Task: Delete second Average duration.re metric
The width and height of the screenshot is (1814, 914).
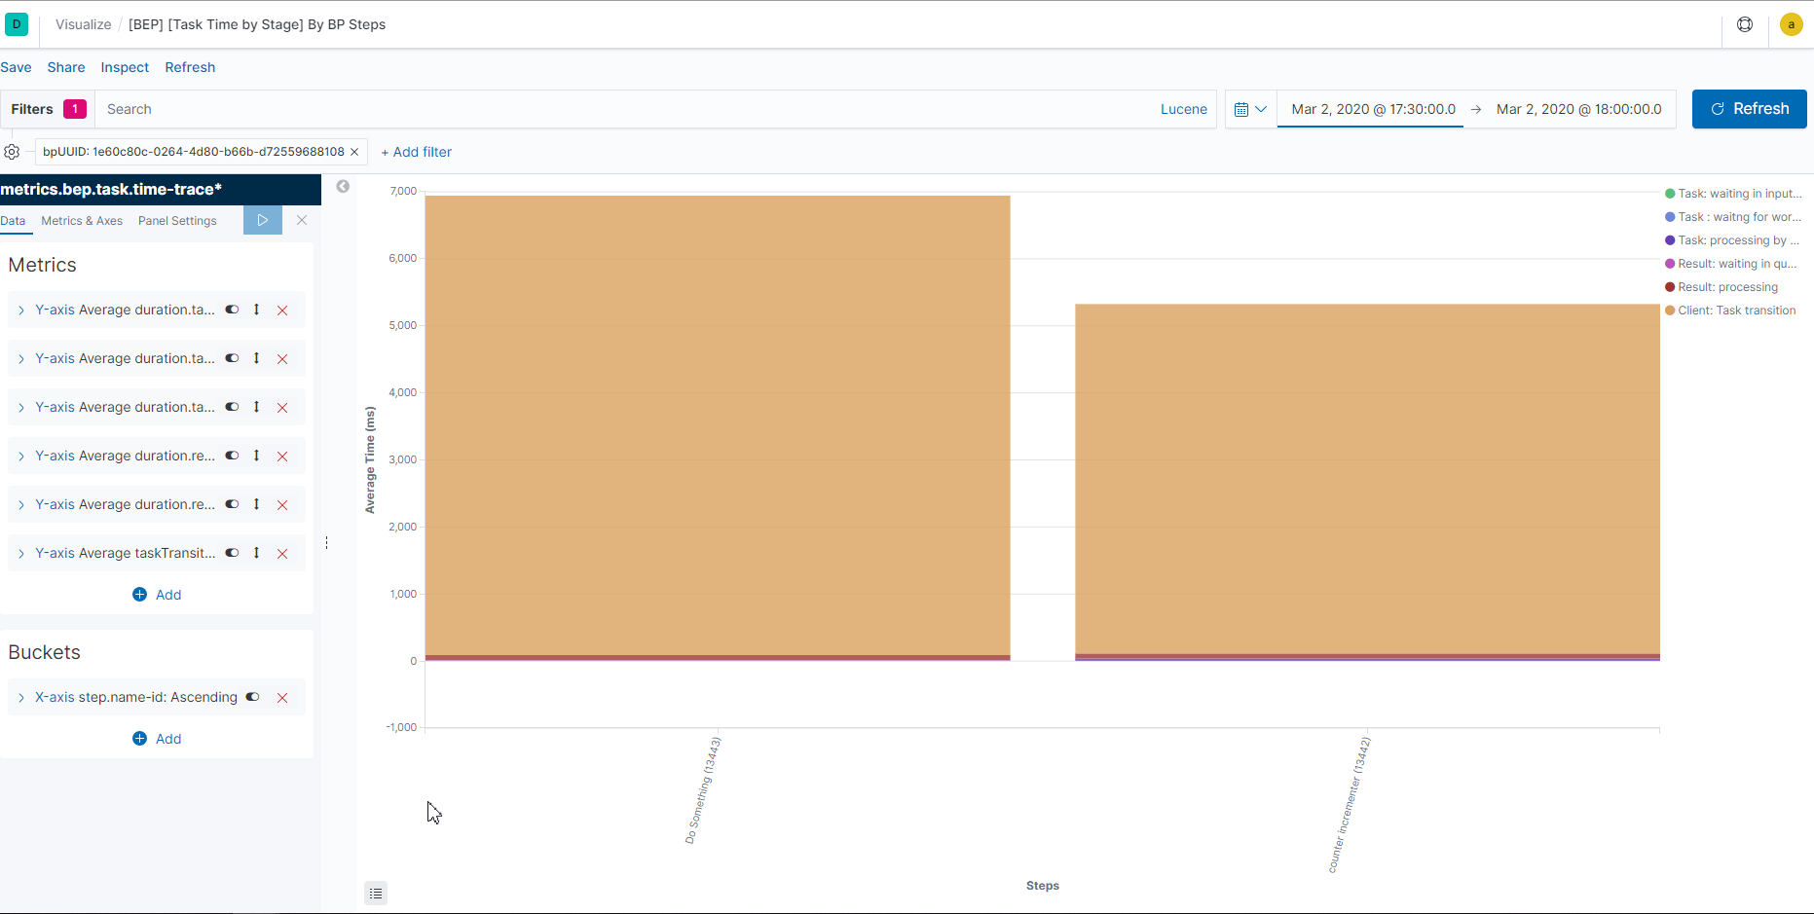Action: click(x=282, y=505)
